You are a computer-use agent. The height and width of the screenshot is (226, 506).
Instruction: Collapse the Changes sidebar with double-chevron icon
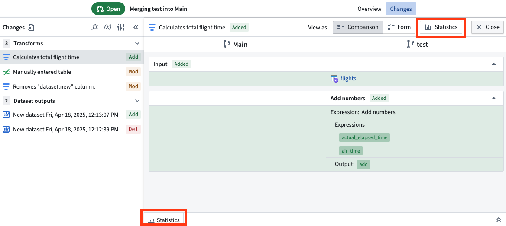tap(136, 27)
